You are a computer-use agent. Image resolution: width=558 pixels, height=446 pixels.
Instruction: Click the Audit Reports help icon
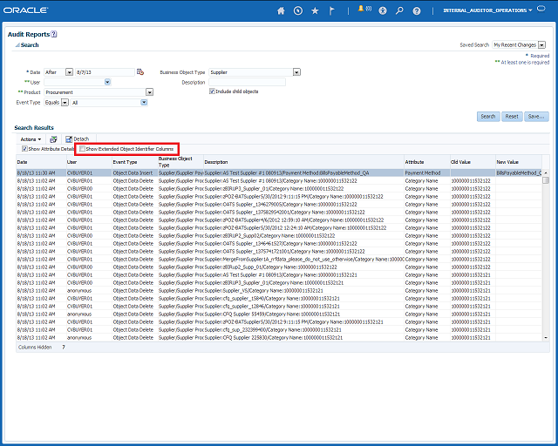(54, 34)
